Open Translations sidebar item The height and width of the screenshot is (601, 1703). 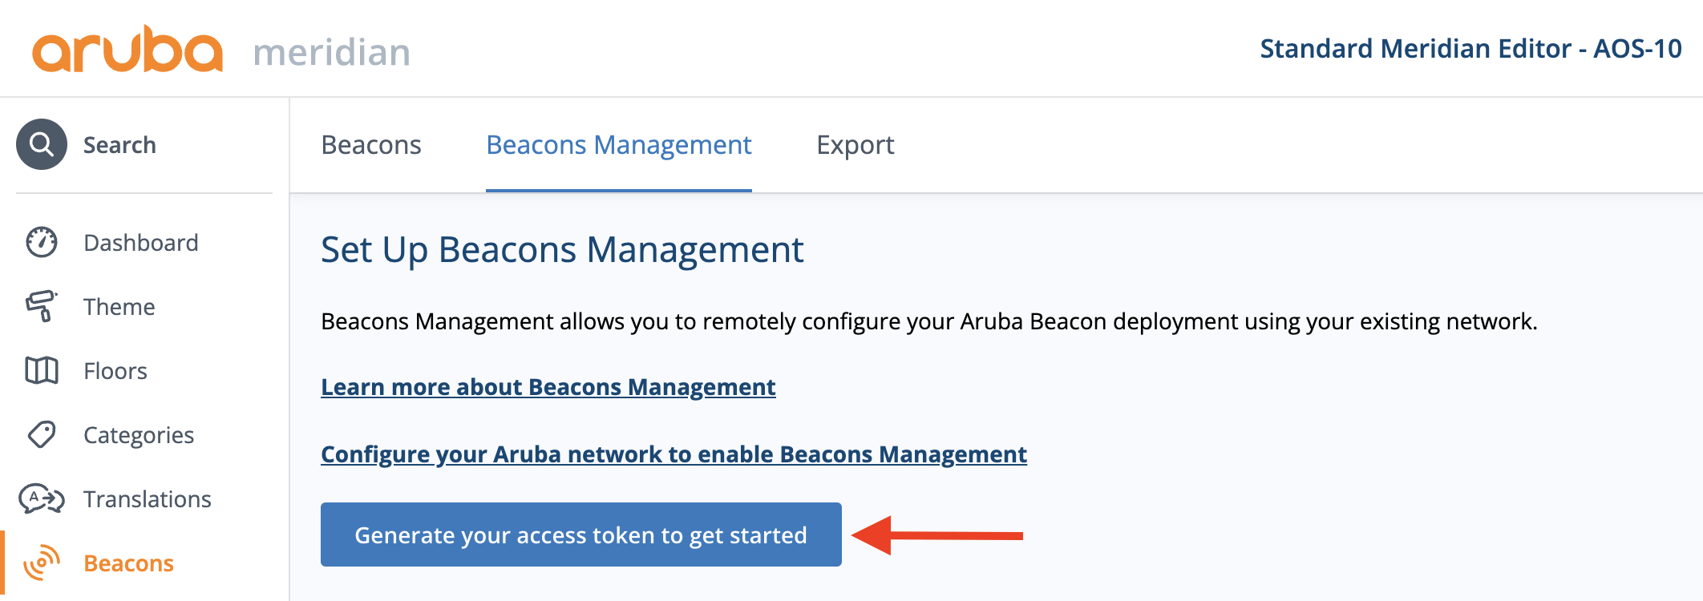pyautogui.click(x=148, y=499)
